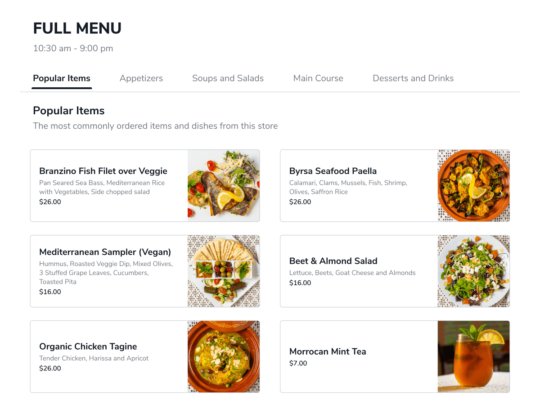Open the Byrsa Seafood Paella photo

[x=473, y=185]
